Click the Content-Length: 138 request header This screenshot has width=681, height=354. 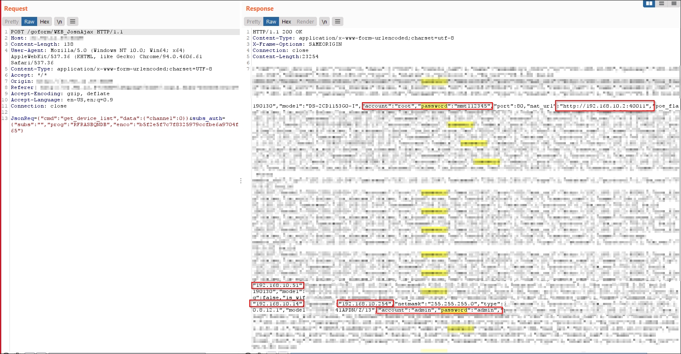[42, 44]
